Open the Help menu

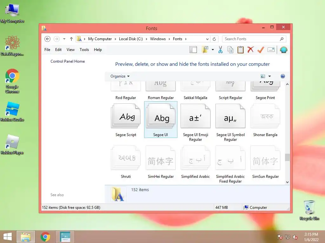pyautogui.click(x=98, y=50)
